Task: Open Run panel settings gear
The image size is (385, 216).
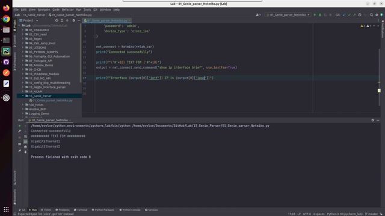Action: [x=373, y=120]
